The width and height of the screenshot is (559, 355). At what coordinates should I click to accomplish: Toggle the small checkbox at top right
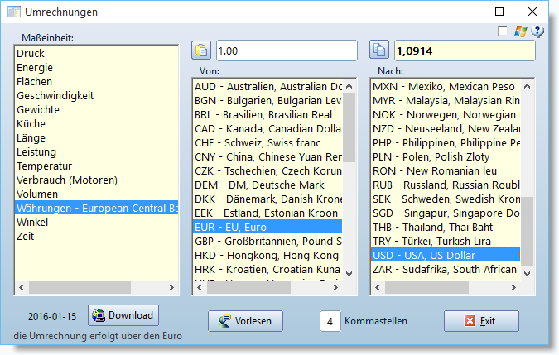pos(503,31)
